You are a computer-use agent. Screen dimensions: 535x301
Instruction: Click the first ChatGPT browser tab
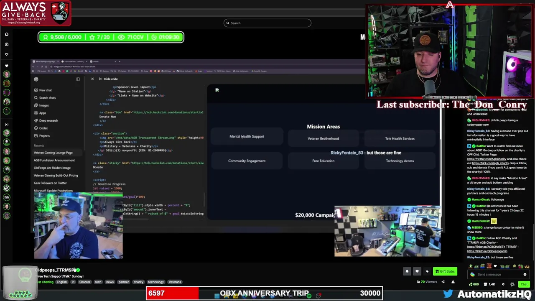tap(46, 62)
